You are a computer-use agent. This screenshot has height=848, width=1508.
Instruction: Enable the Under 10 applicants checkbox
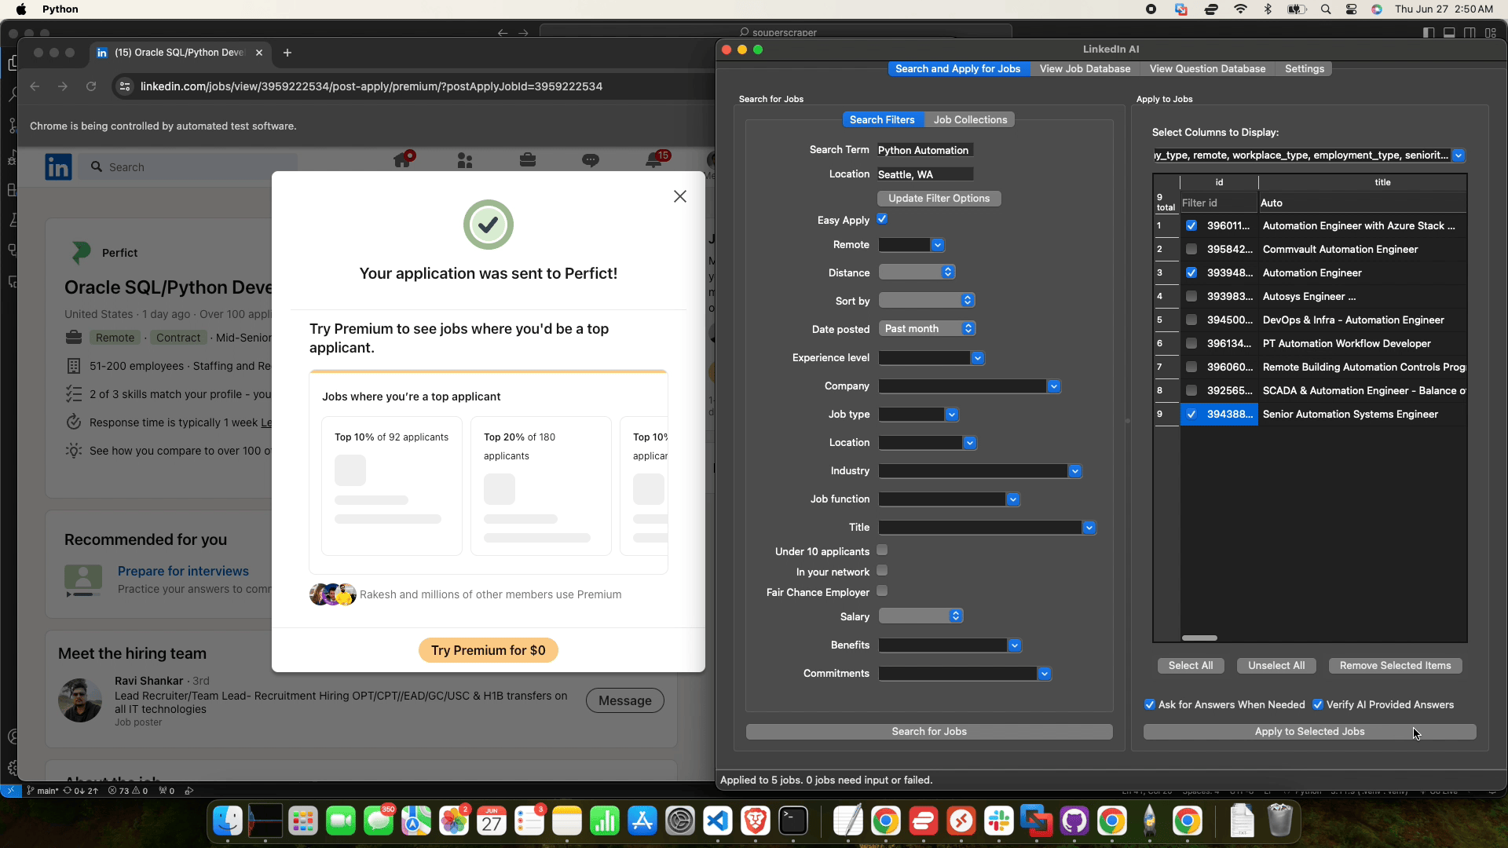882,550
